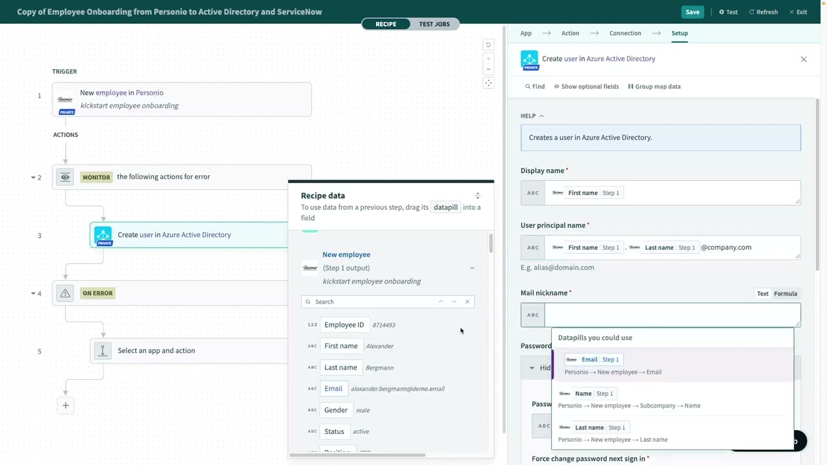827x465 pixels.
Task: Click the Display name field
Action: 672,193
